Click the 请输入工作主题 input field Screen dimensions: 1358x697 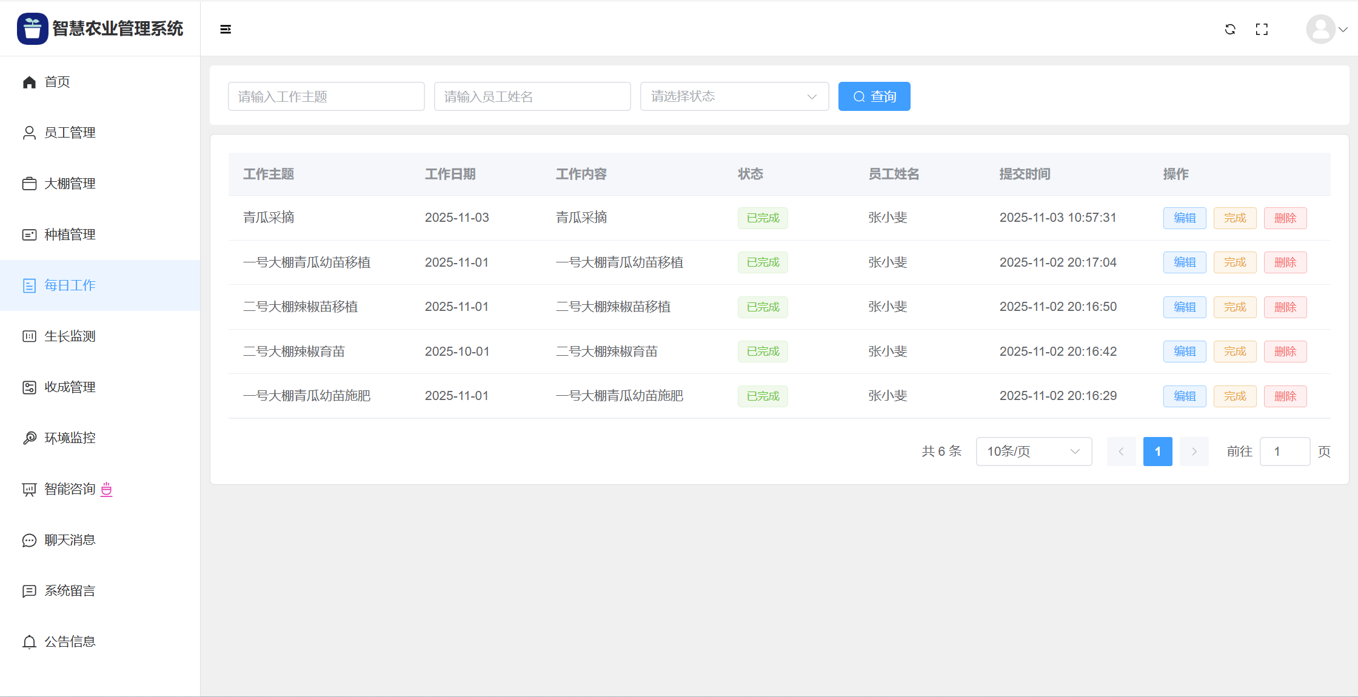pos(326,96)
